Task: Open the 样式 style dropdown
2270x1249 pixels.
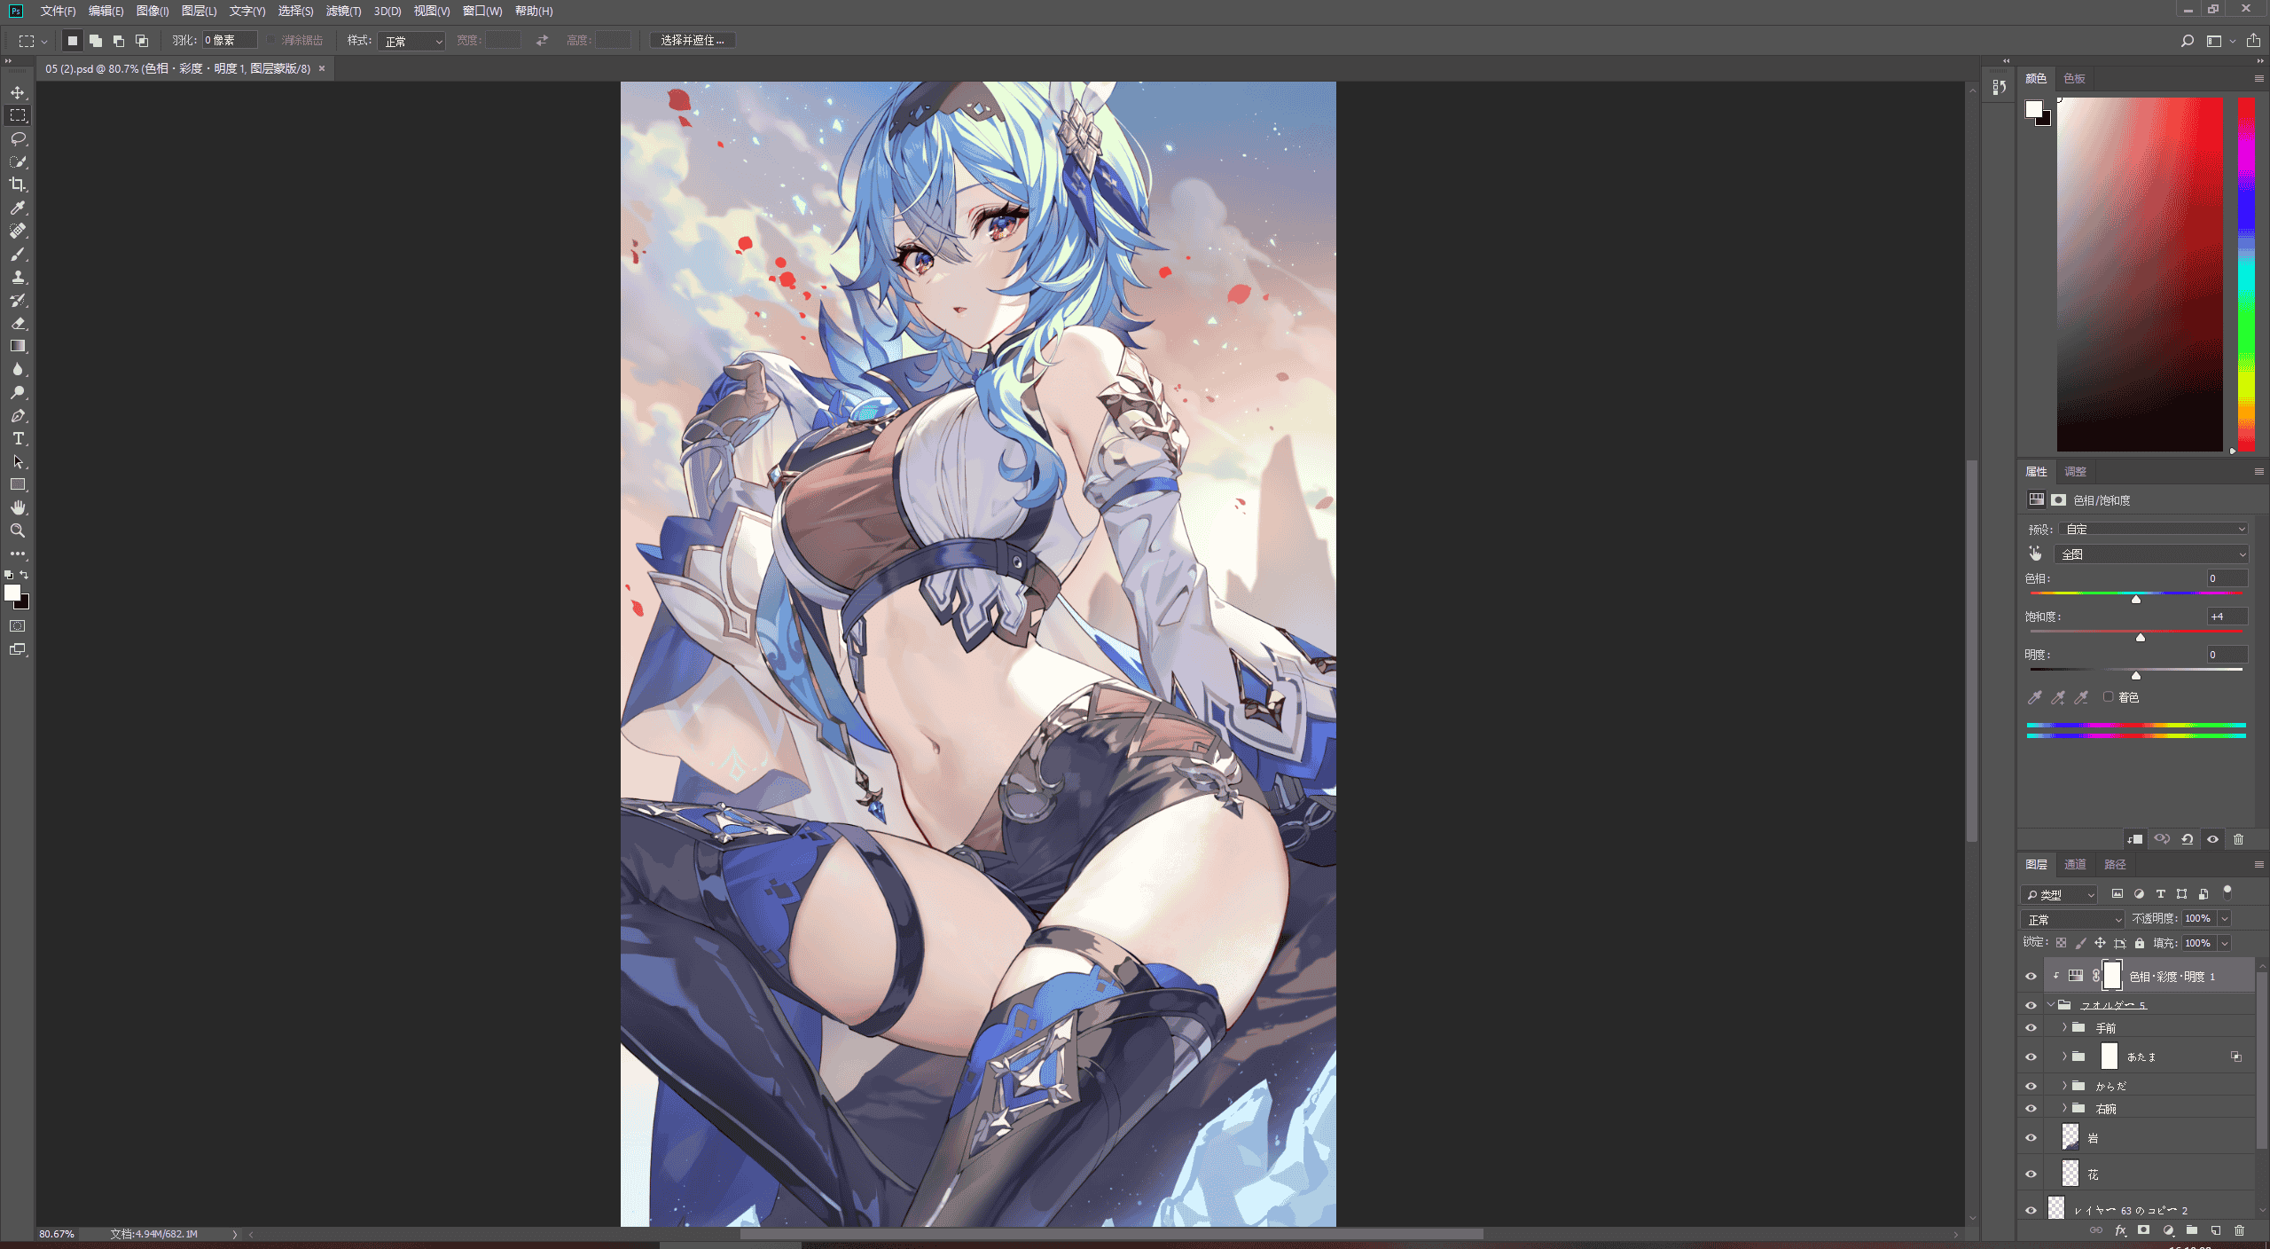Action: click(411, 41)
